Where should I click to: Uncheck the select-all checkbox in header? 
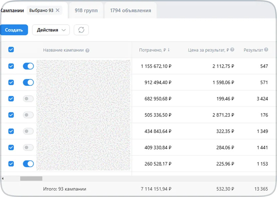[x=11, y=50]
